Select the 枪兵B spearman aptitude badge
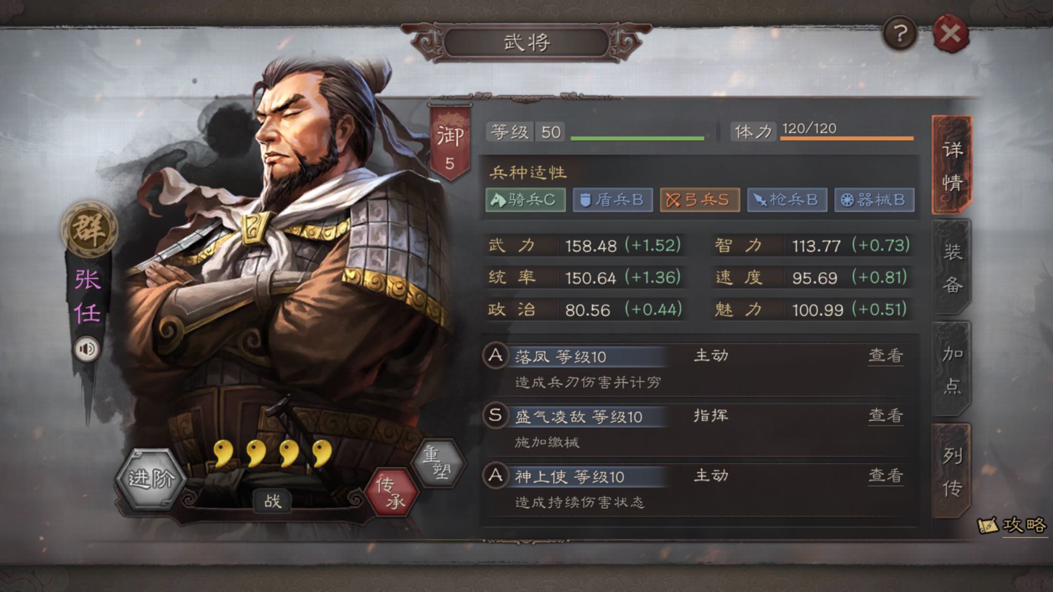This screenshot has height=592, width=1053. 787,200
